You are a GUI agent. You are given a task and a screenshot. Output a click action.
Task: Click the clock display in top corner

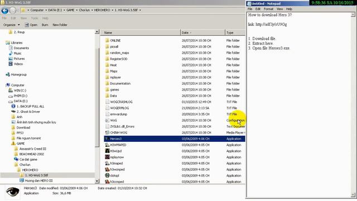pyautogui.click(x=332, y=3)
